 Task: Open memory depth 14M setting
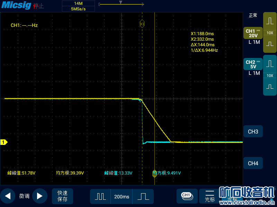78,3
